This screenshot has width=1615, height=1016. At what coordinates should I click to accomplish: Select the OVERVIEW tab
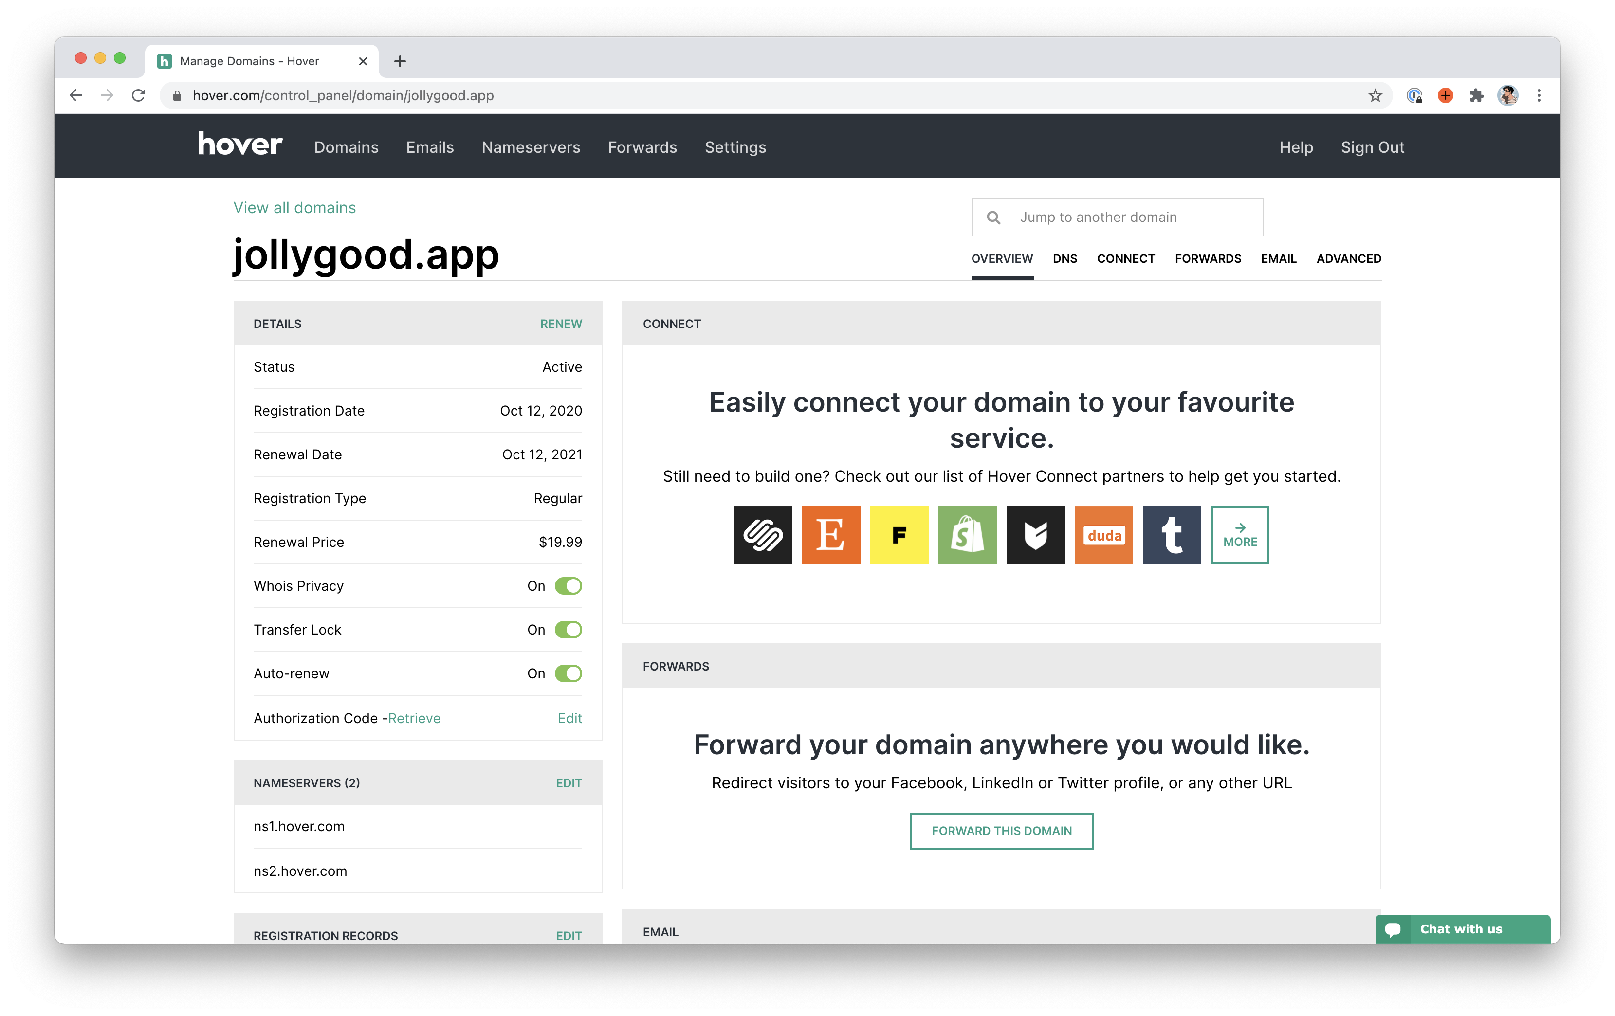coord(1002,258)
